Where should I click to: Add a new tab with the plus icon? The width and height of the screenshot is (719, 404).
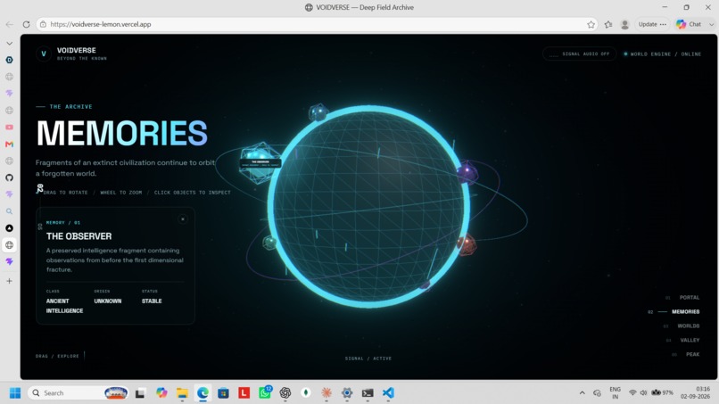pos(9,281)
